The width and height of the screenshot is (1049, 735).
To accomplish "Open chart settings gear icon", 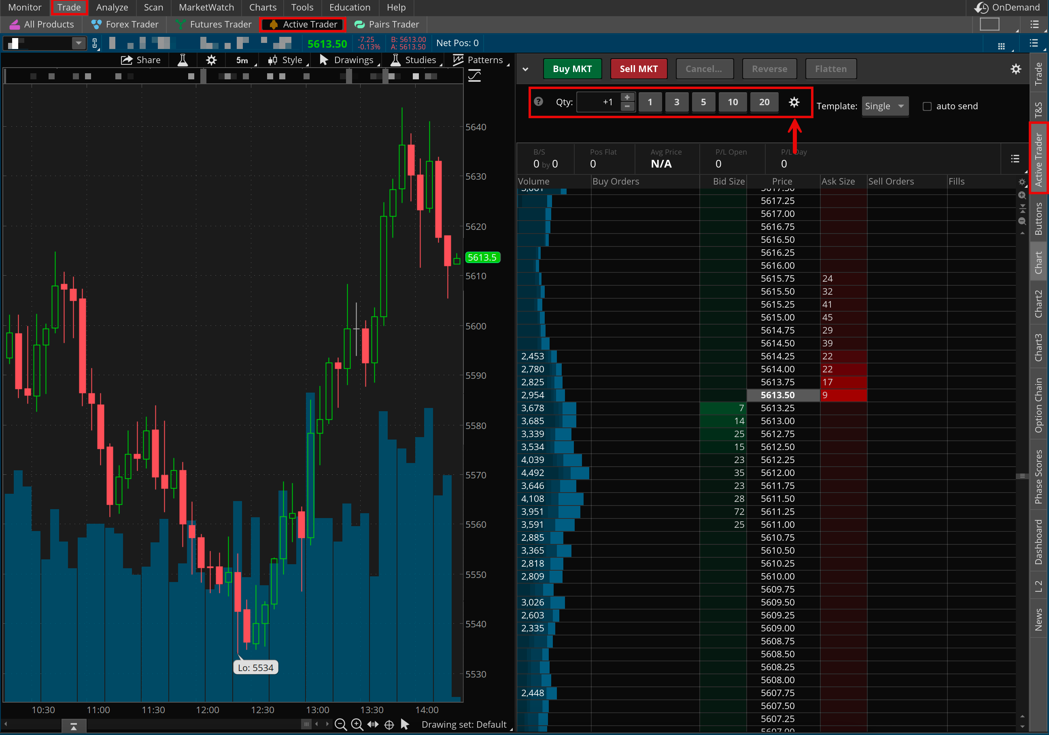I will click(211, 60).
